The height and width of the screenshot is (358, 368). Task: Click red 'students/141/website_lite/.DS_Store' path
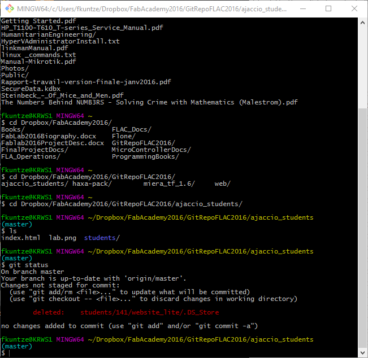(x=149, y=312)
